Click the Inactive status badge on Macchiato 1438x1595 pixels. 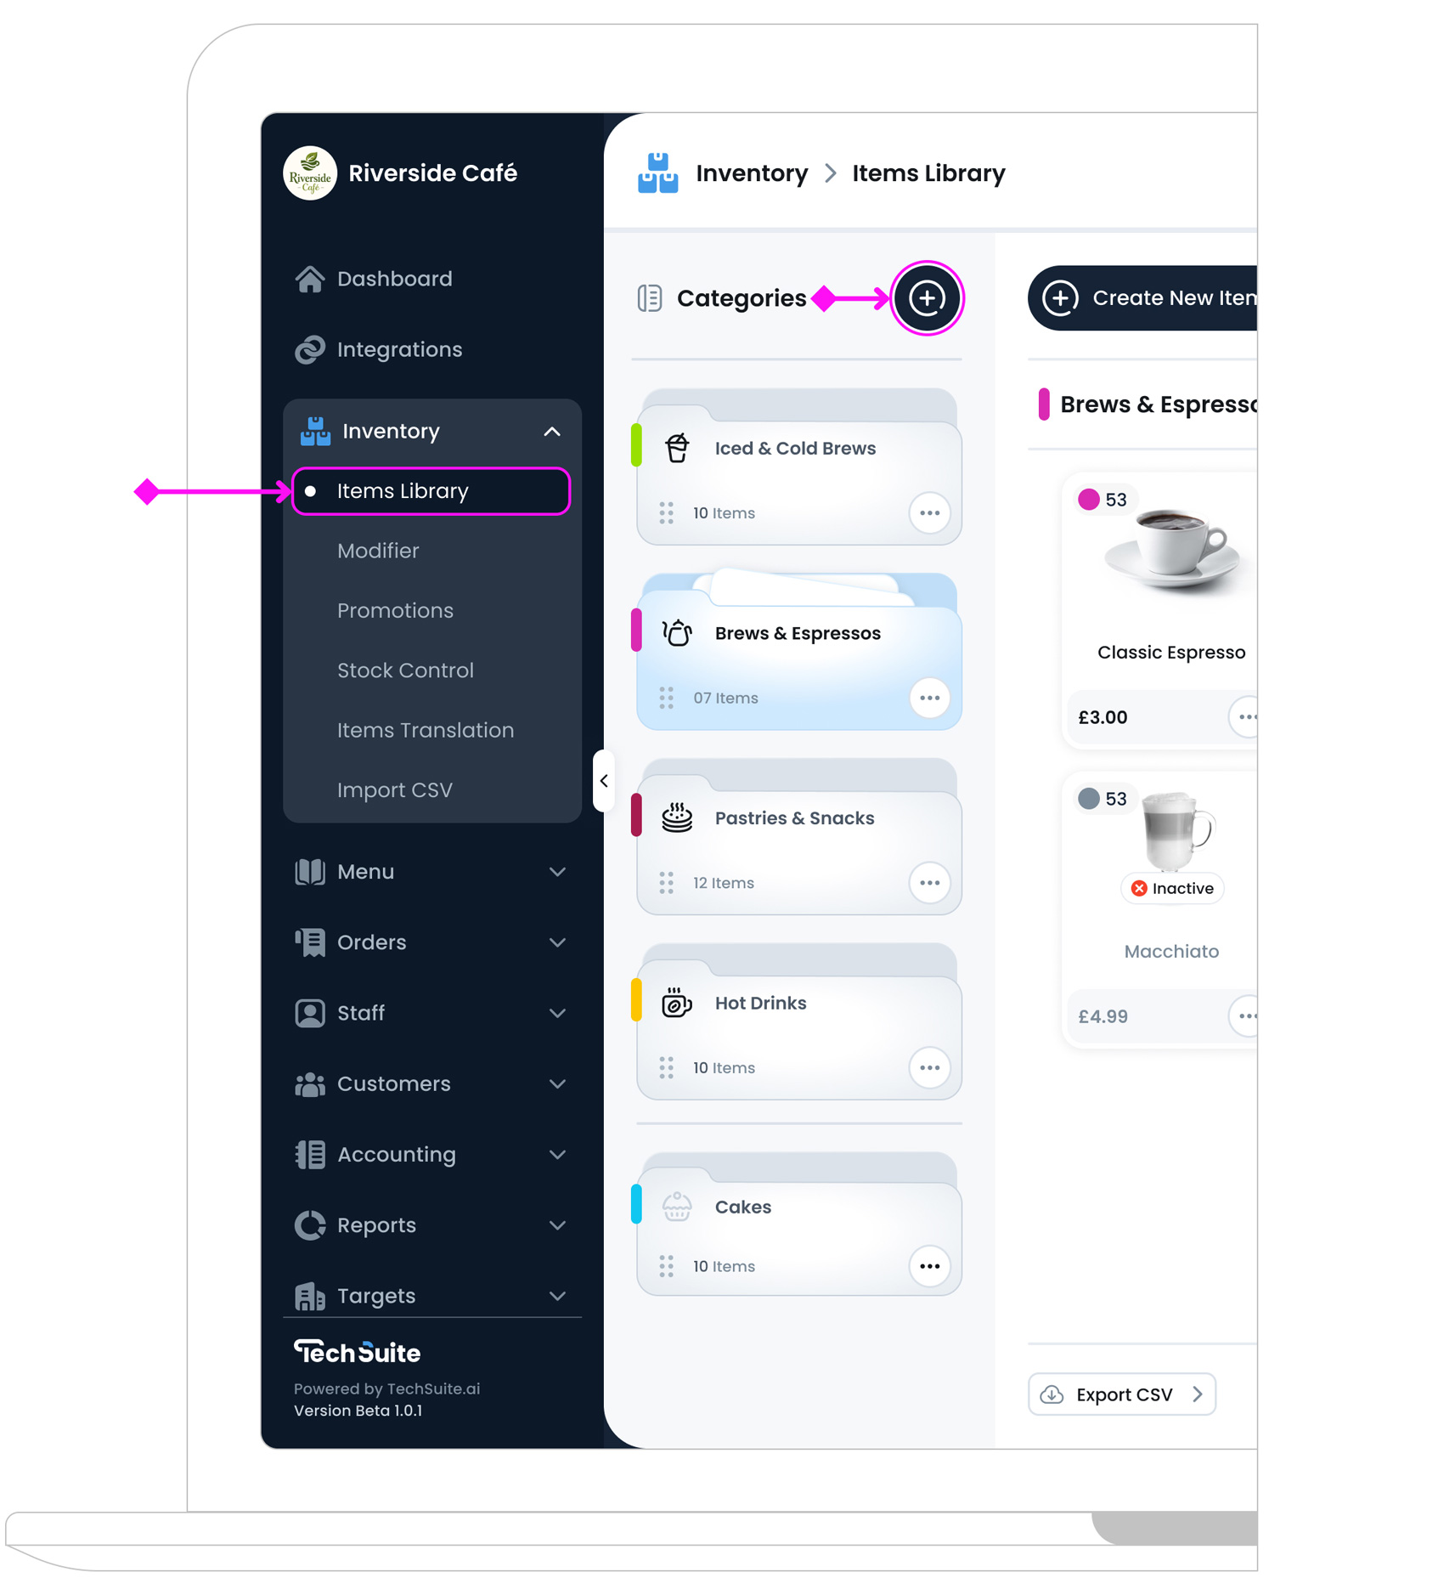[x=1172, y=888]
